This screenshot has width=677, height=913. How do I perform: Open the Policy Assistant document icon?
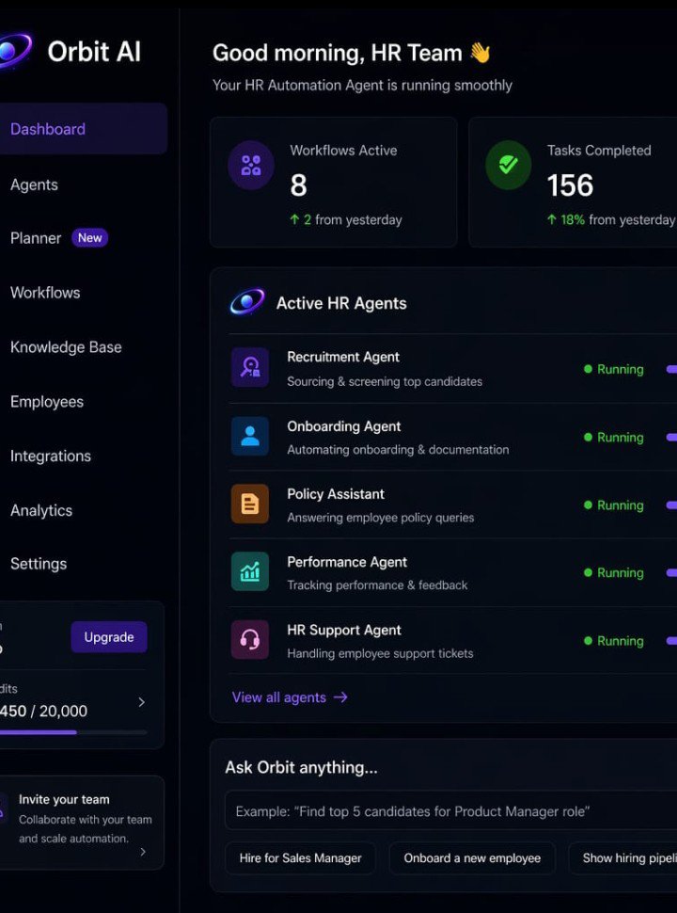tap(250, 504)
